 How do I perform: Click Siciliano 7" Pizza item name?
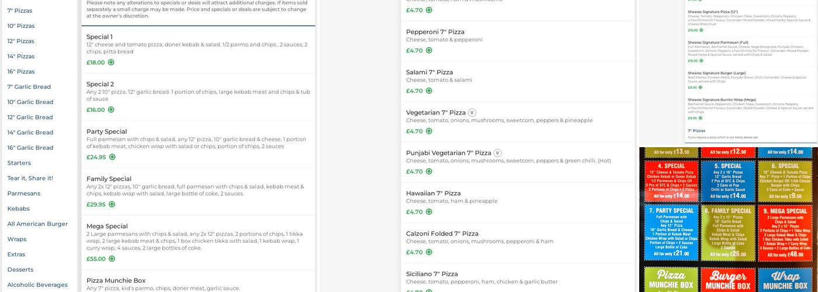coord(432,274)
